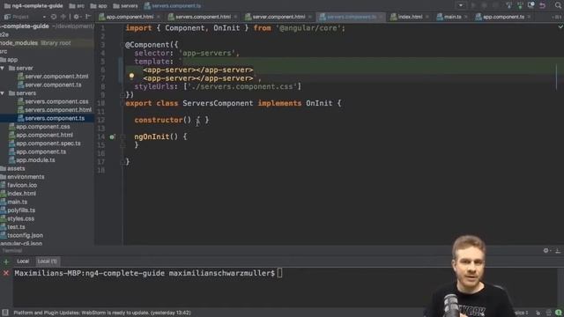
Task: Fold the ServersComponent class body
Action: [122, 103]
